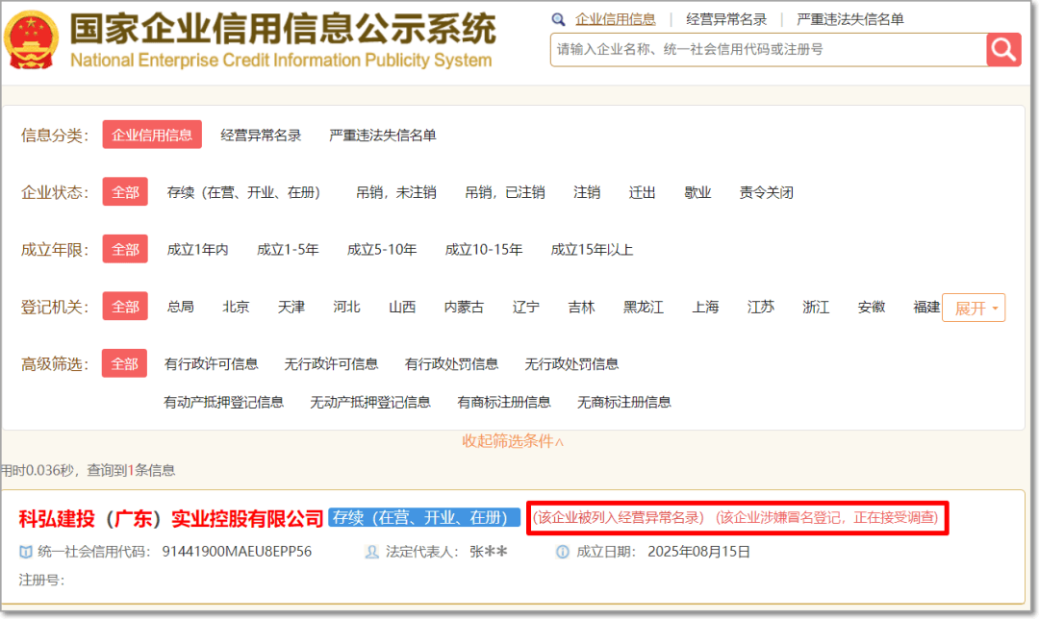
Task: Select 企业信用信息 in 信息分类 filter
Action: (152, 136)
